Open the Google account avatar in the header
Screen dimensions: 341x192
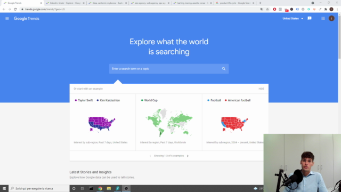(331, 19)
